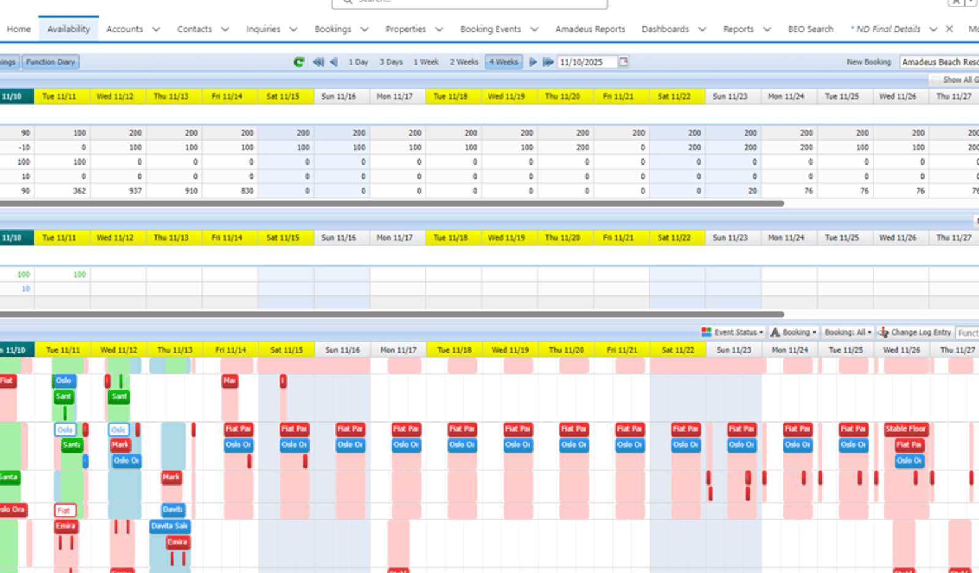This screenshot has width=979, height=573.
Task: Expand the Booking Events dropdown chevron
Action: [x=535, y=29]
